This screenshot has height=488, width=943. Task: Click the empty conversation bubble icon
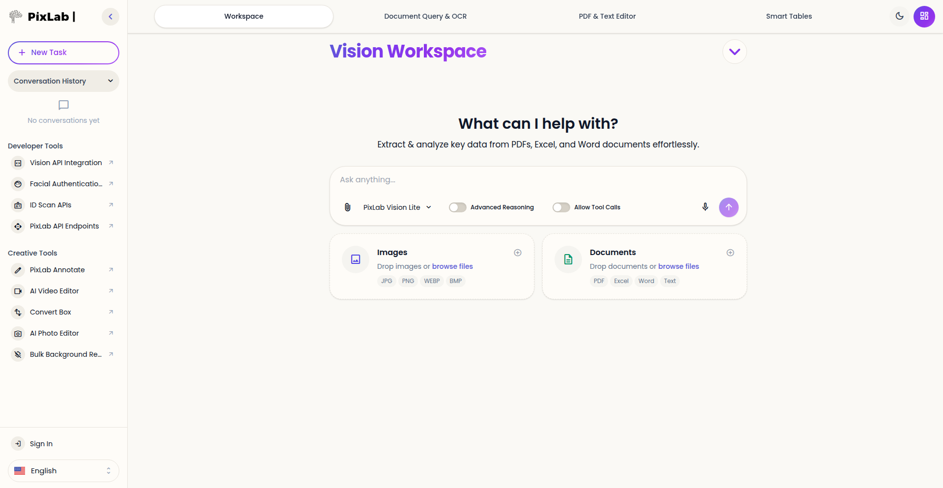tap(63, 105)
